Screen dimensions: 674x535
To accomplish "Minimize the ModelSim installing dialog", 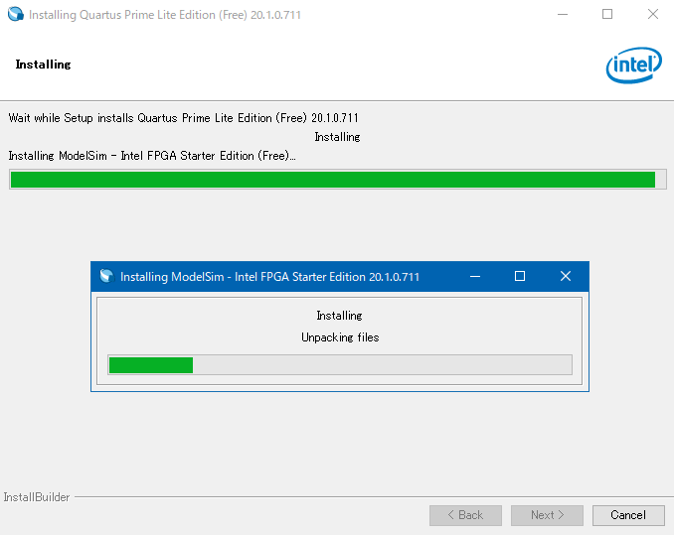I will 476,276.
